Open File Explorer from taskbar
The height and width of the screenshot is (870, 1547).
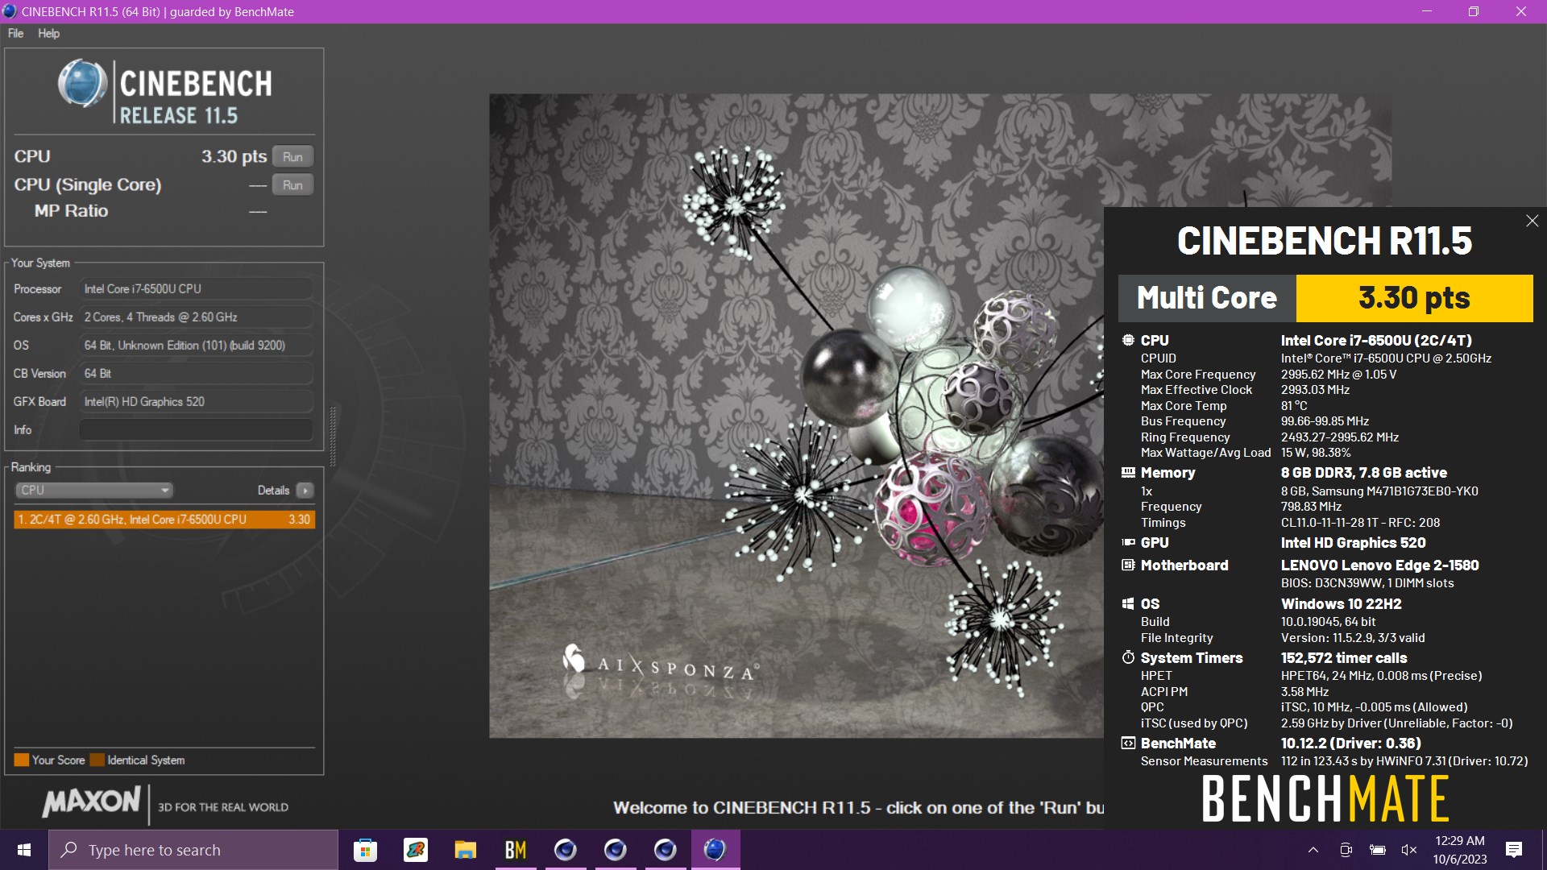(x=465, y=850)
